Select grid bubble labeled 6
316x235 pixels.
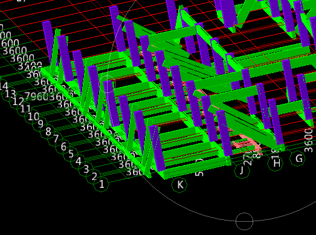[63, 147]
